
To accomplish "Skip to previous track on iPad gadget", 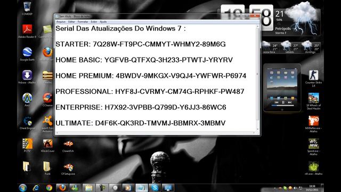I will point(277,102).
